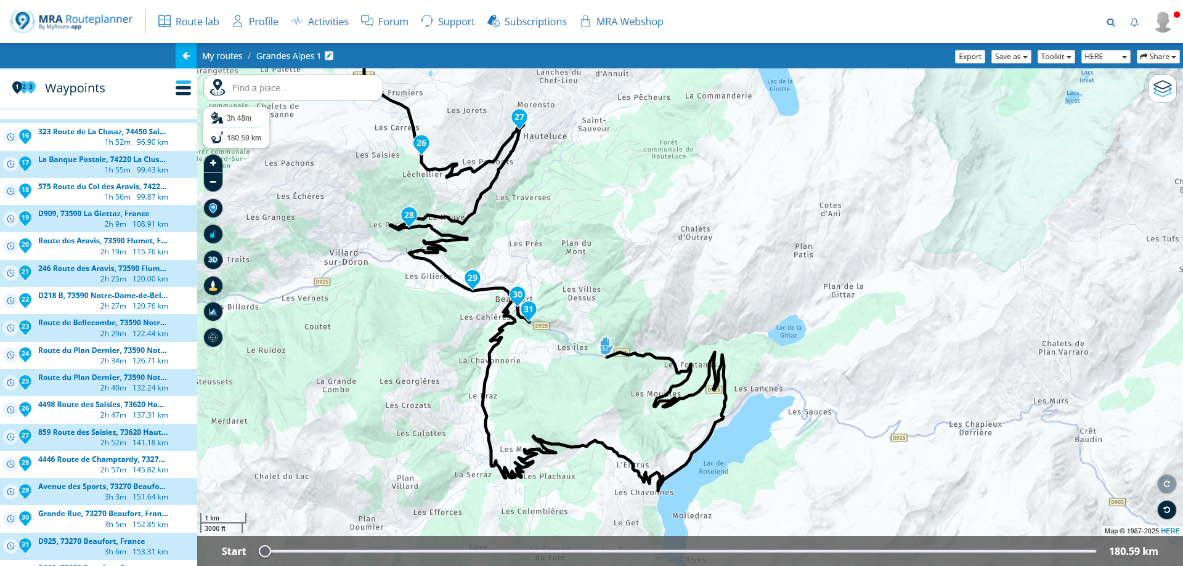Open street view pegman tool
The height and width of the screenshot is (566, 1183).
click(213, 286)
